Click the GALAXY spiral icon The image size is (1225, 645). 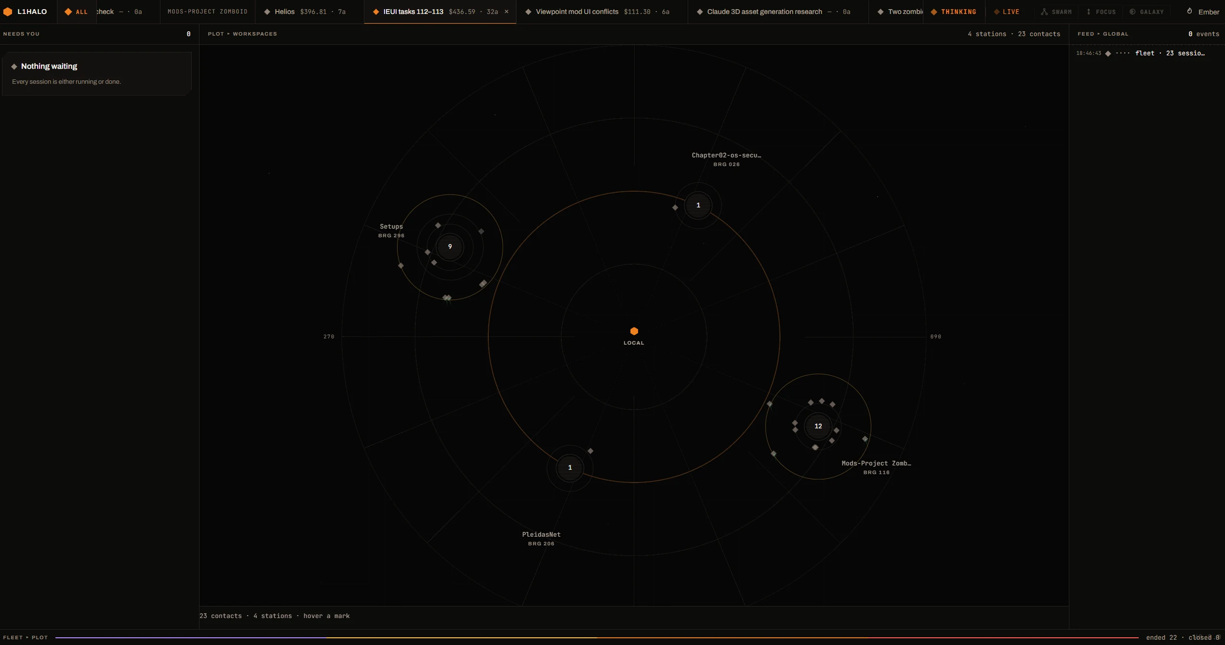[1132, 12]
